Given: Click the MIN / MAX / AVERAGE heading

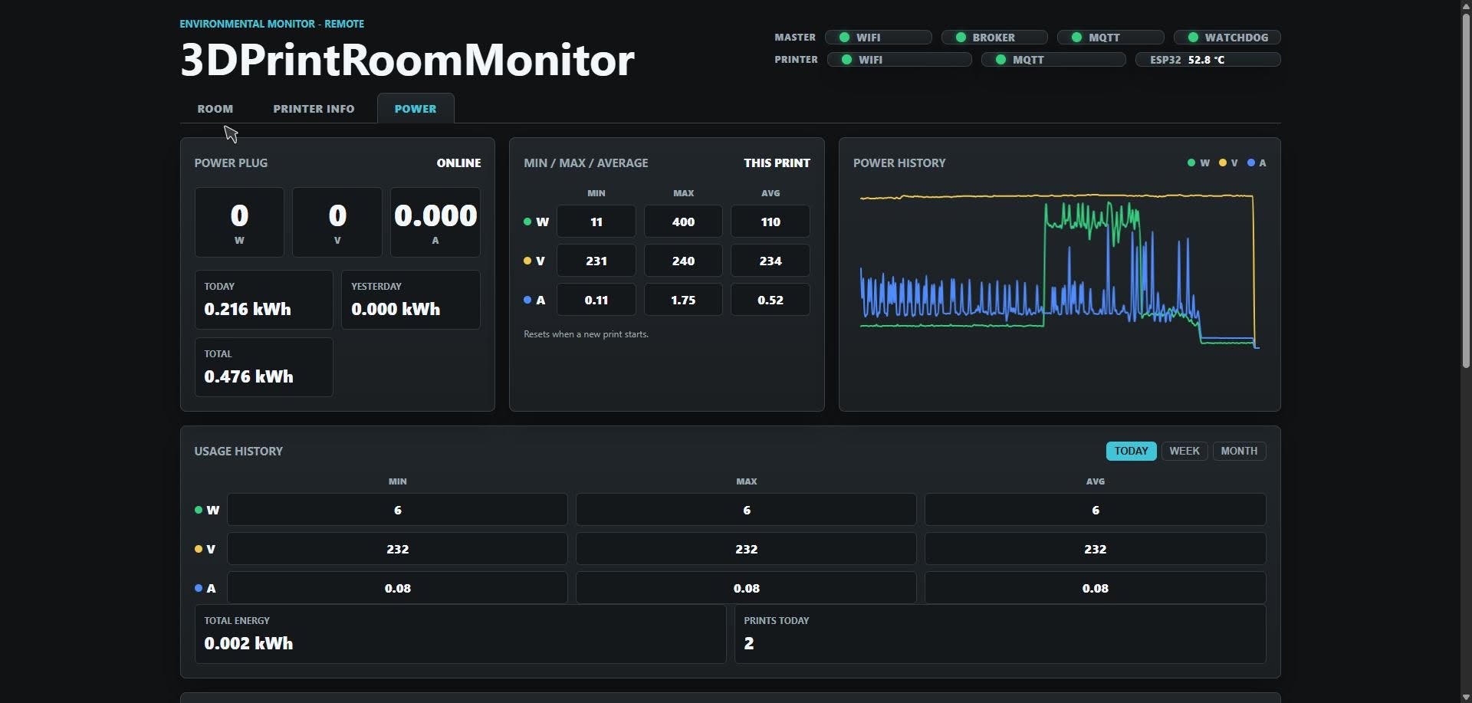Looking at the screenshot, I should [586, 163].
